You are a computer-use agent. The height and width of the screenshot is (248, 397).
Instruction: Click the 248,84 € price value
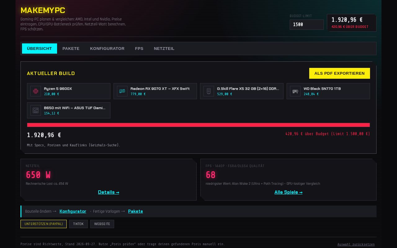tap(311, 94)
